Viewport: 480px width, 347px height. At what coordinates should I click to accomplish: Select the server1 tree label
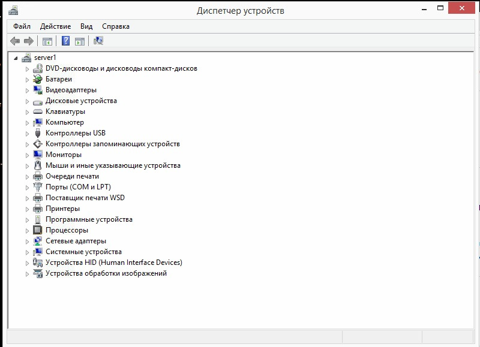click(45, 58)
